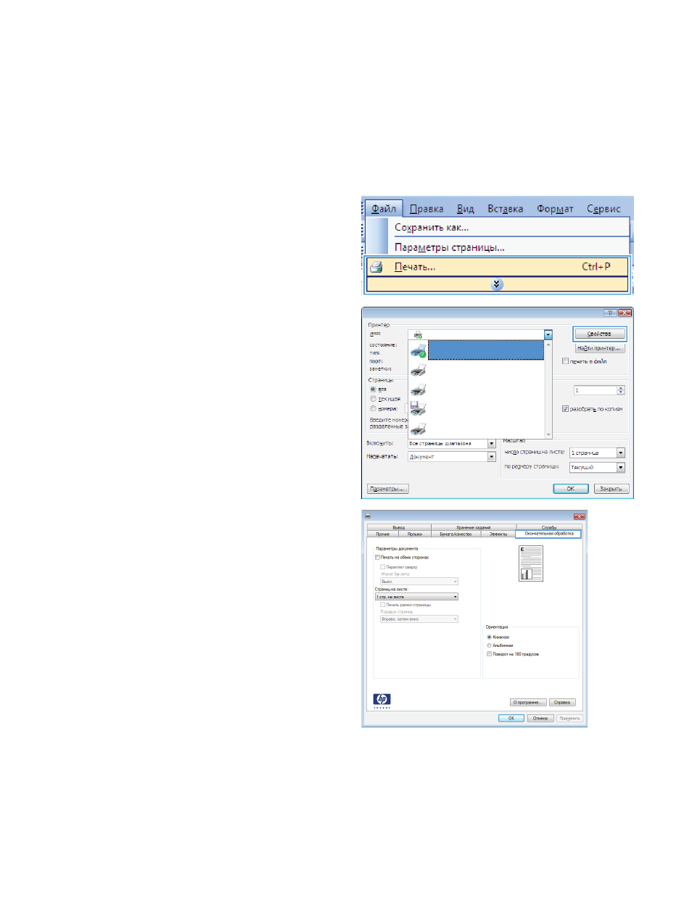The image size is (692, 921).
Task: Choose Параметры страницы... menu entry
Action: tap(450, 247)
